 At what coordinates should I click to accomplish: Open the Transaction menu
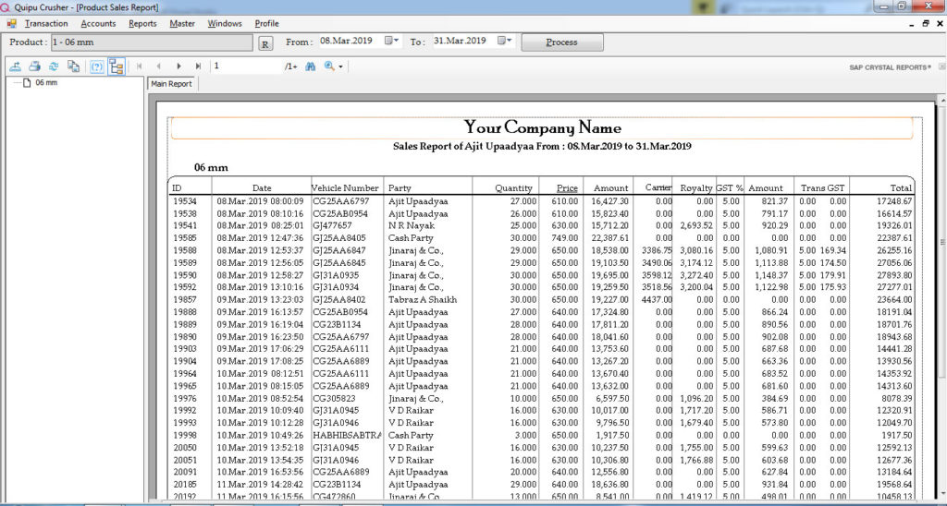45,23
